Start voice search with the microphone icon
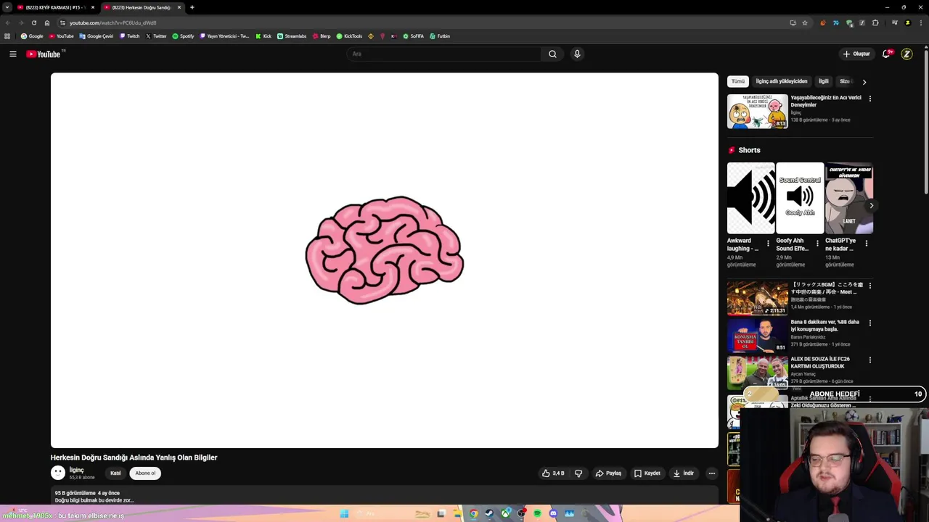929x522 pixels. point(577,54)
